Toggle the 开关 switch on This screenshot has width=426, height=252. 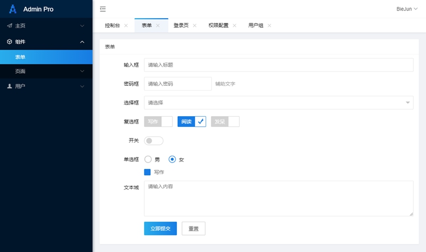tap(154, 141)
